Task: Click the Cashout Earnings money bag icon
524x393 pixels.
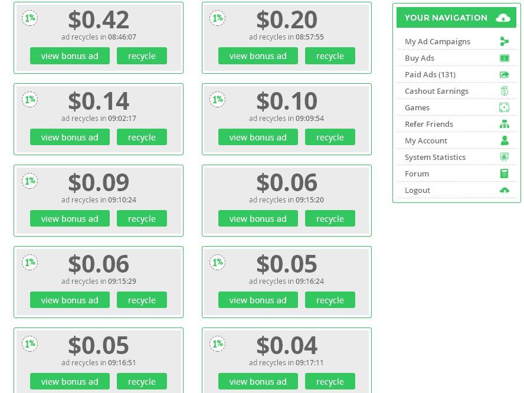Action: (505, 91)
